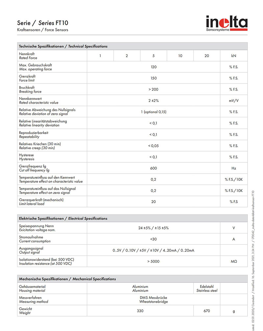Select the '1 (optional 0,15)' value
263x331 pixels.
[154, 112]
